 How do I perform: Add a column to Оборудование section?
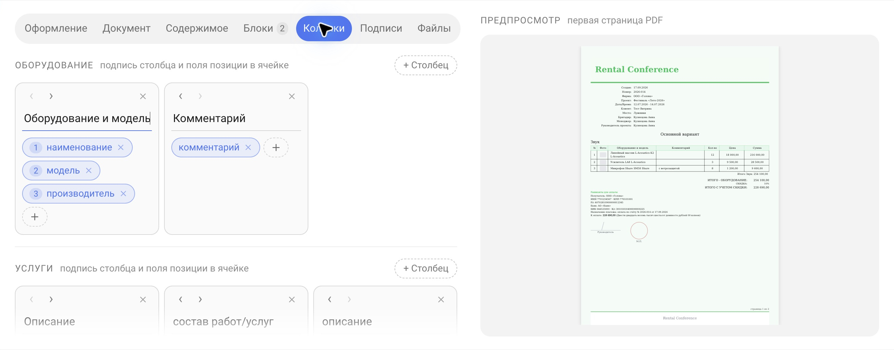click(x=426, y=65)
